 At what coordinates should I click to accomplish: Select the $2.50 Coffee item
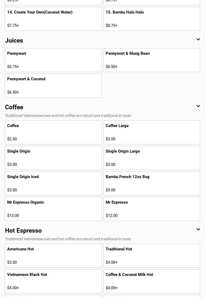(53, 132)
